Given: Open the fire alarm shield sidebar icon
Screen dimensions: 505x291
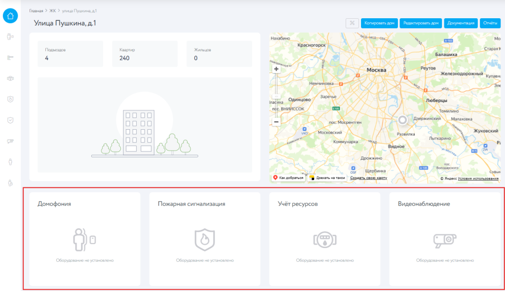Looking at the screenshot, I should click(x=10, y=99).
